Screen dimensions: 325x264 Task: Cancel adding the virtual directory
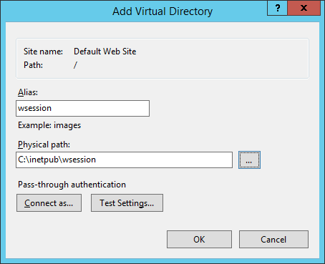pyautogui.click(x=273, y=239)
